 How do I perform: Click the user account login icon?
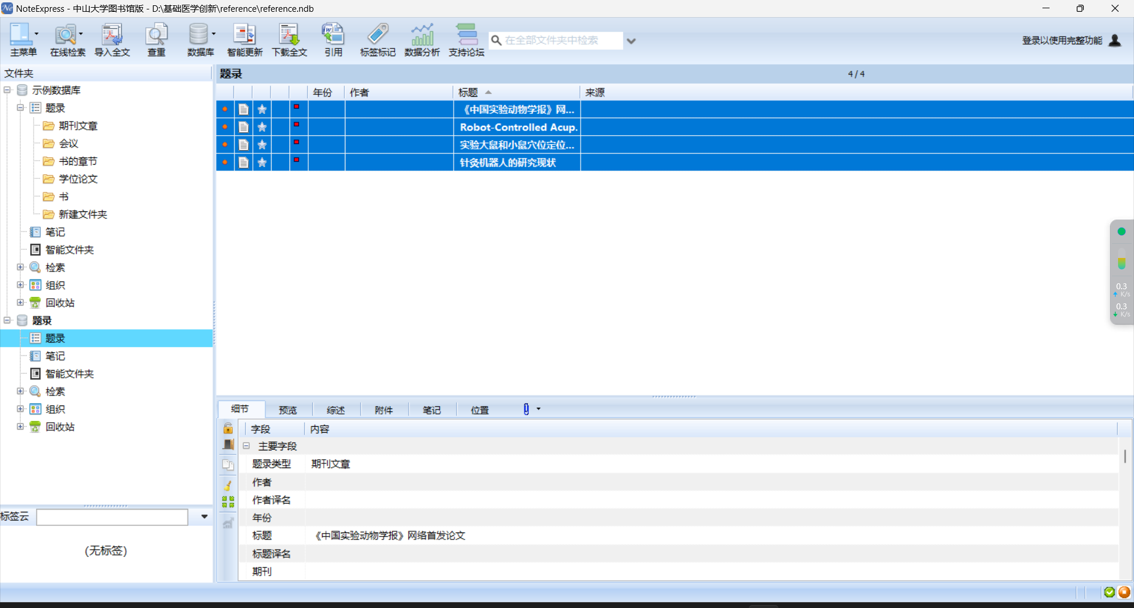click(1115, 40)
